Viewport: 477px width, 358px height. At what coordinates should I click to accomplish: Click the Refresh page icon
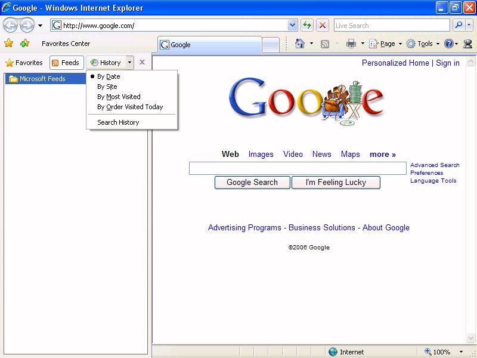tap(307, 25)
